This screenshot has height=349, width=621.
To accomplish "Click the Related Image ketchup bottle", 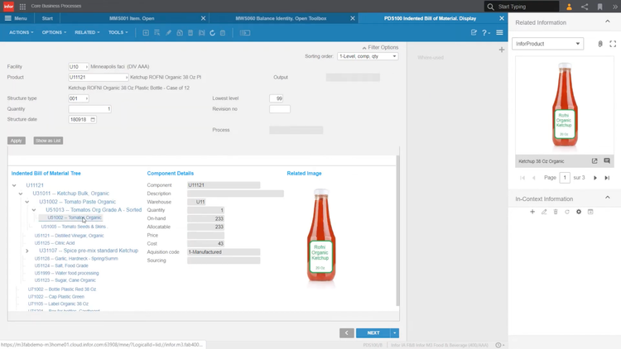I will click(321, 235).
